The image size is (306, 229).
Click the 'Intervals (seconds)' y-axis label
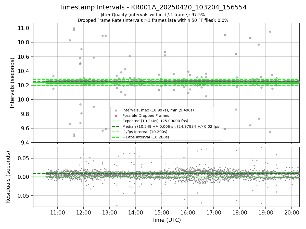(x=12, y=83)
